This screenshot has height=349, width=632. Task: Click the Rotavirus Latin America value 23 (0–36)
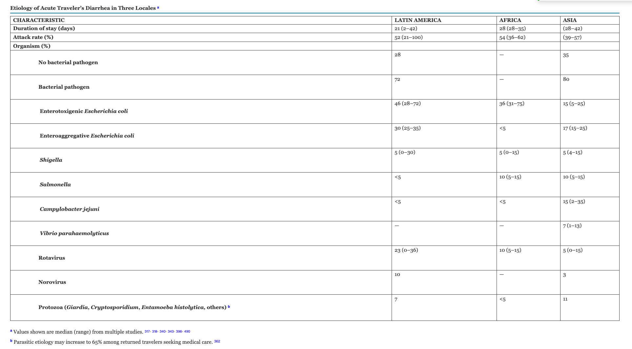point(406,250)
